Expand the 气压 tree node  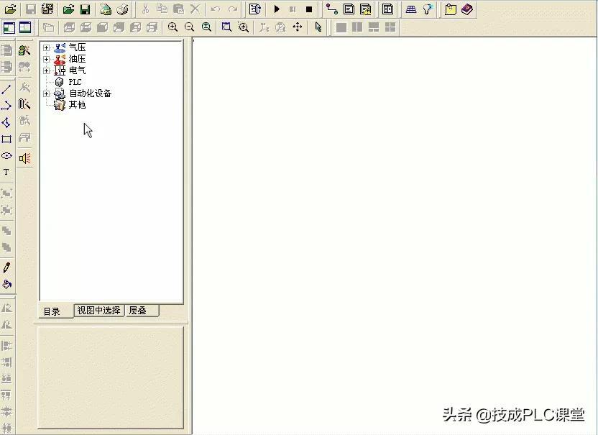47,47
